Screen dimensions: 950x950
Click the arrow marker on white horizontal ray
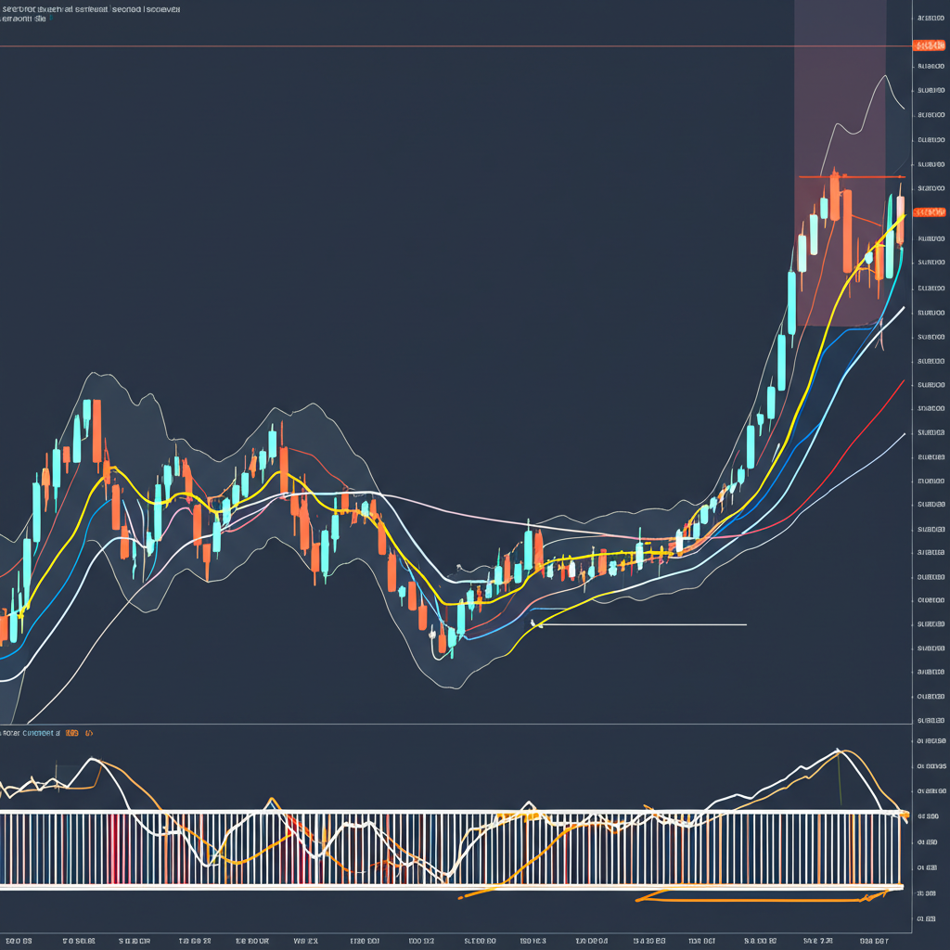coord(534,623)
